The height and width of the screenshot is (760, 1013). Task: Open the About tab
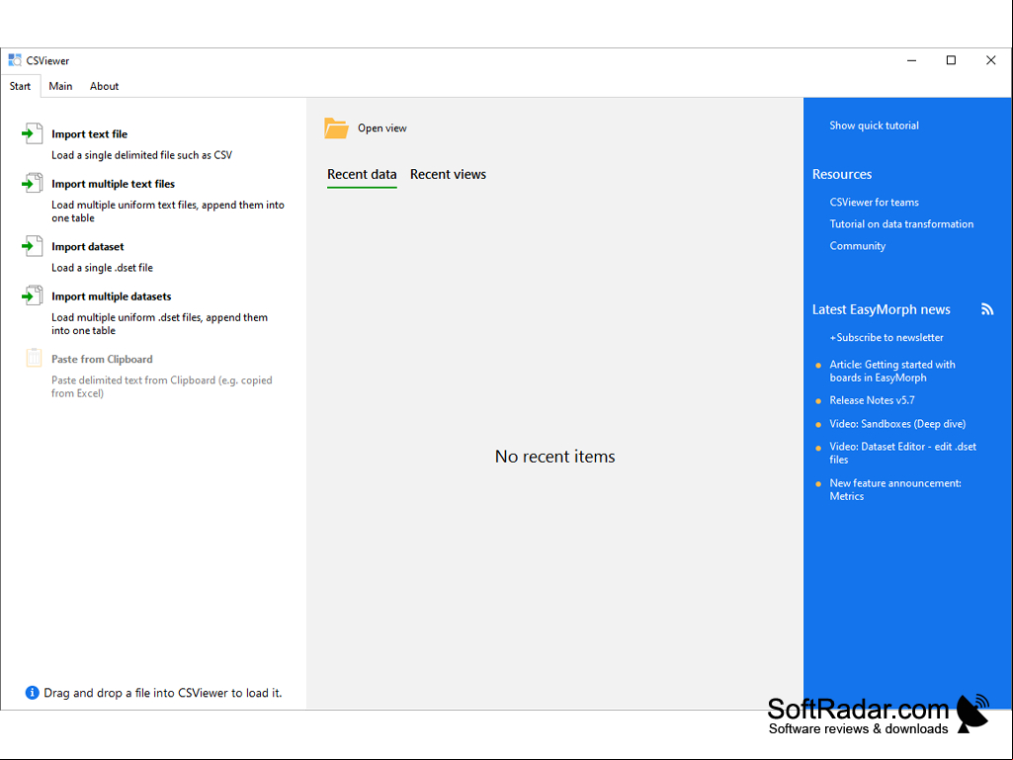point(104,86)
